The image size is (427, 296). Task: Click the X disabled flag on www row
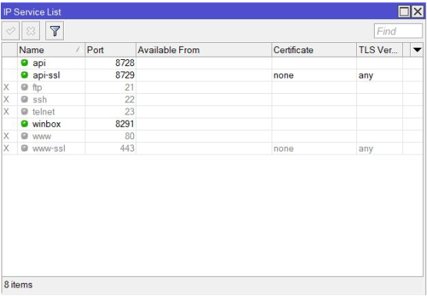click(6, 136)
